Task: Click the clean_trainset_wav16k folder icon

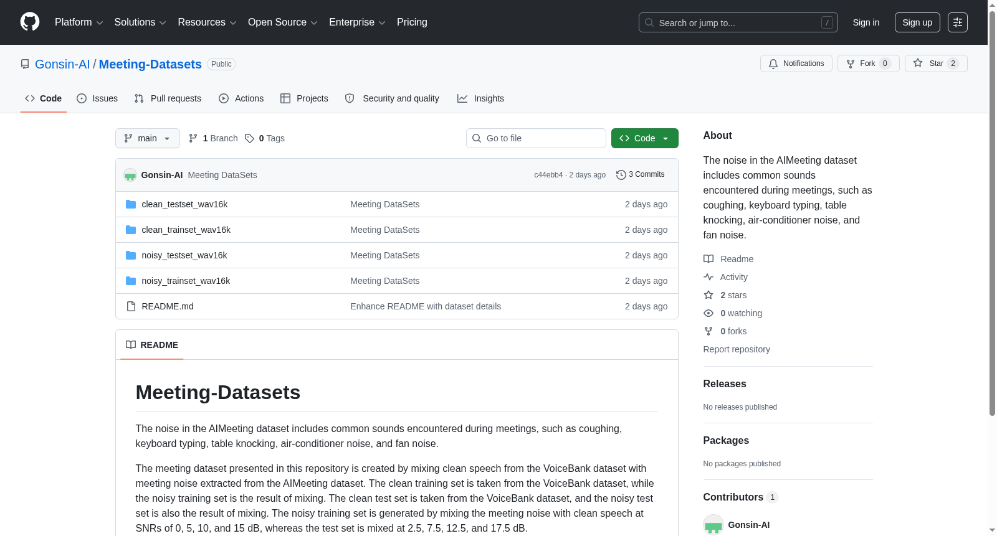Action: (x=131, y=230)
